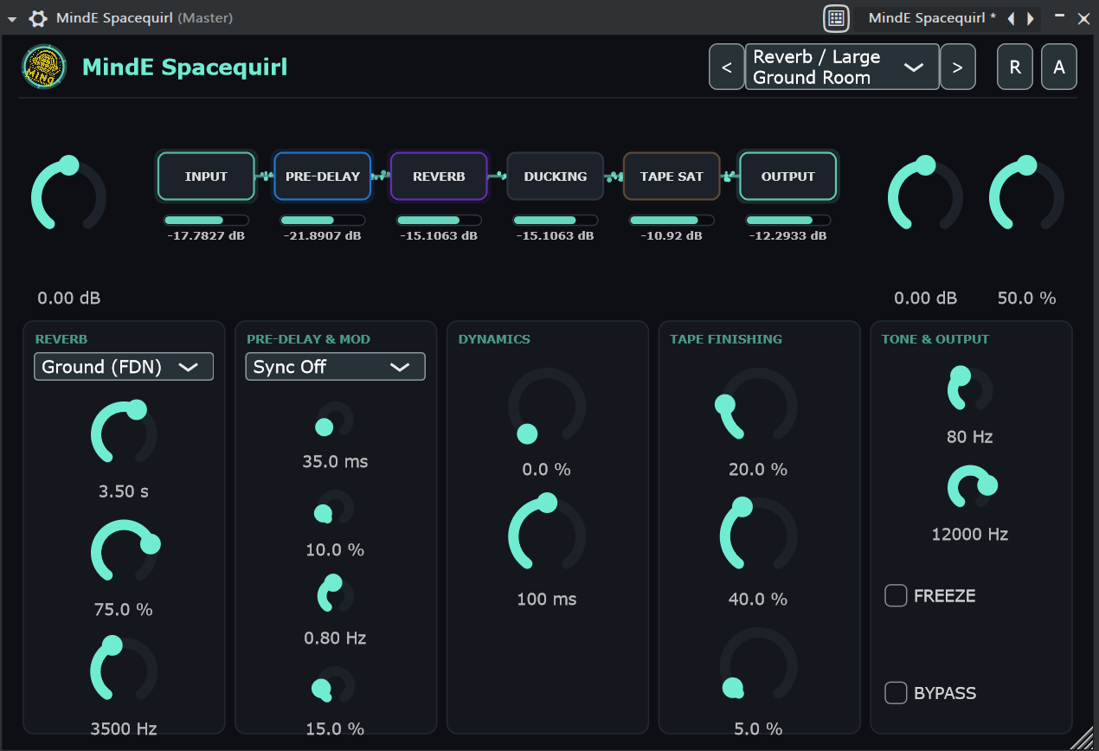1099x751 pixels.
Task: Click the TAPE SAT level meter bar
Action: [x=672, y=221]
